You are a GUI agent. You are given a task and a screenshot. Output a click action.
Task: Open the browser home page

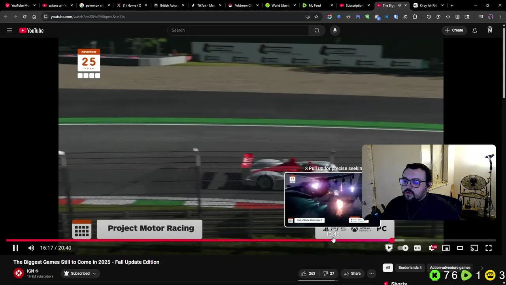point(34,17)
